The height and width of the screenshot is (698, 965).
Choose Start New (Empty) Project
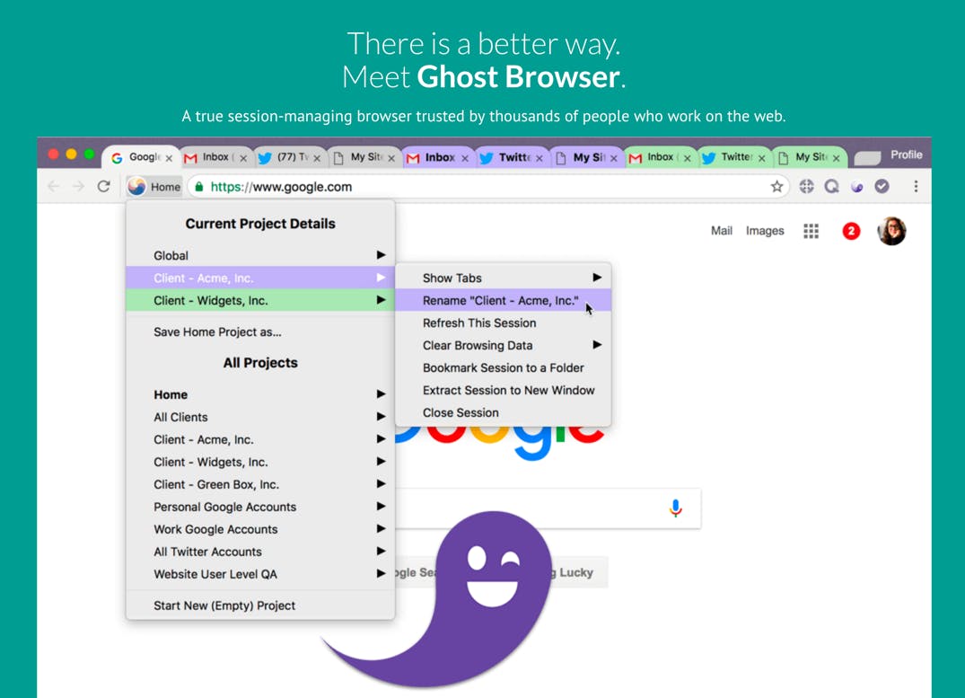click(x=260, y=605)
